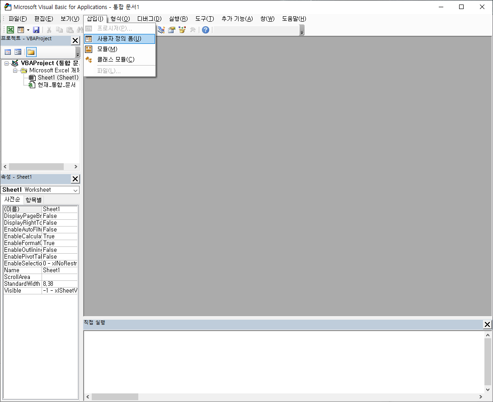Open the Object Browser toolbar icon

pos(182,30)
